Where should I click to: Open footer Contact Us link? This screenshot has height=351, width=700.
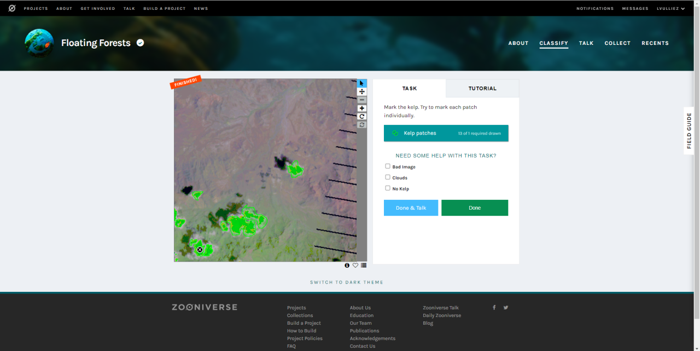click(x=363, y=346)
